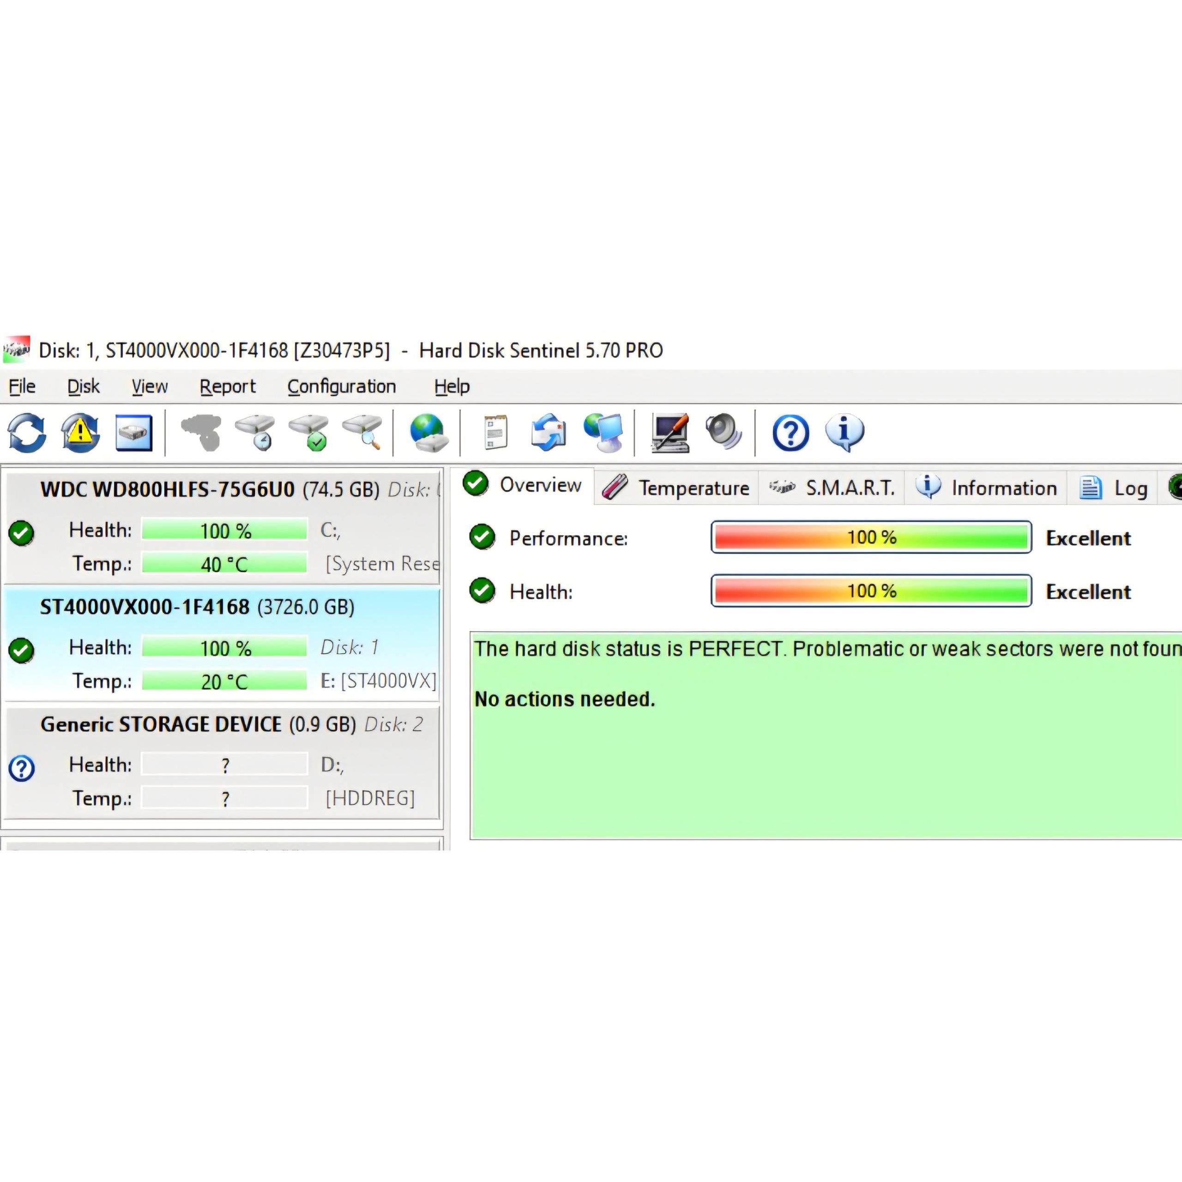Select the WDC WD800HLFS-75G6U0 disk entry
Screen dimensions: 1182x1182
pos(167,489)
